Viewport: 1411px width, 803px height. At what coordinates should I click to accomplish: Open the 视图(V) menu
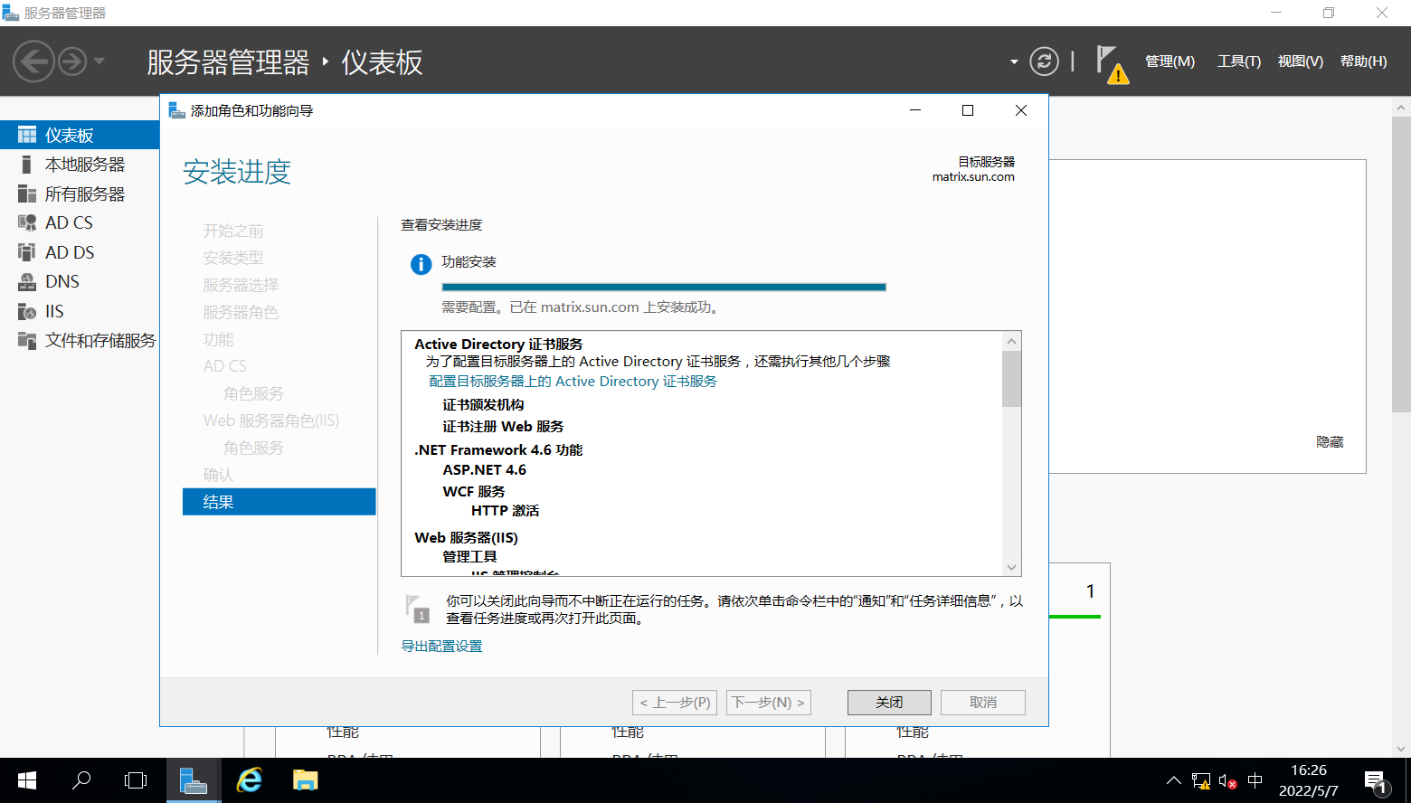[x=1300, y=61]
